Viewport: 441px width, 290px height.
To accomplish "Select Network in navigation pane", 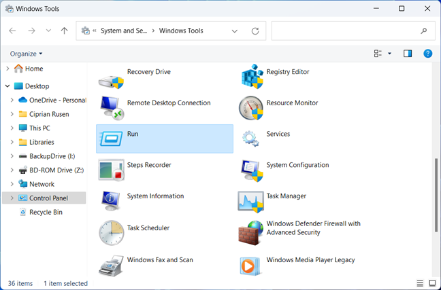I will click(37, 184).
